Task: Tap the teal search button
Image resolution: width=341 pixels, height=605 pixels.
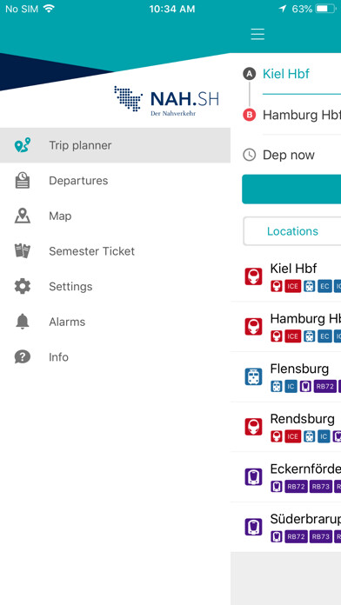Action: [x=291, y=189]
